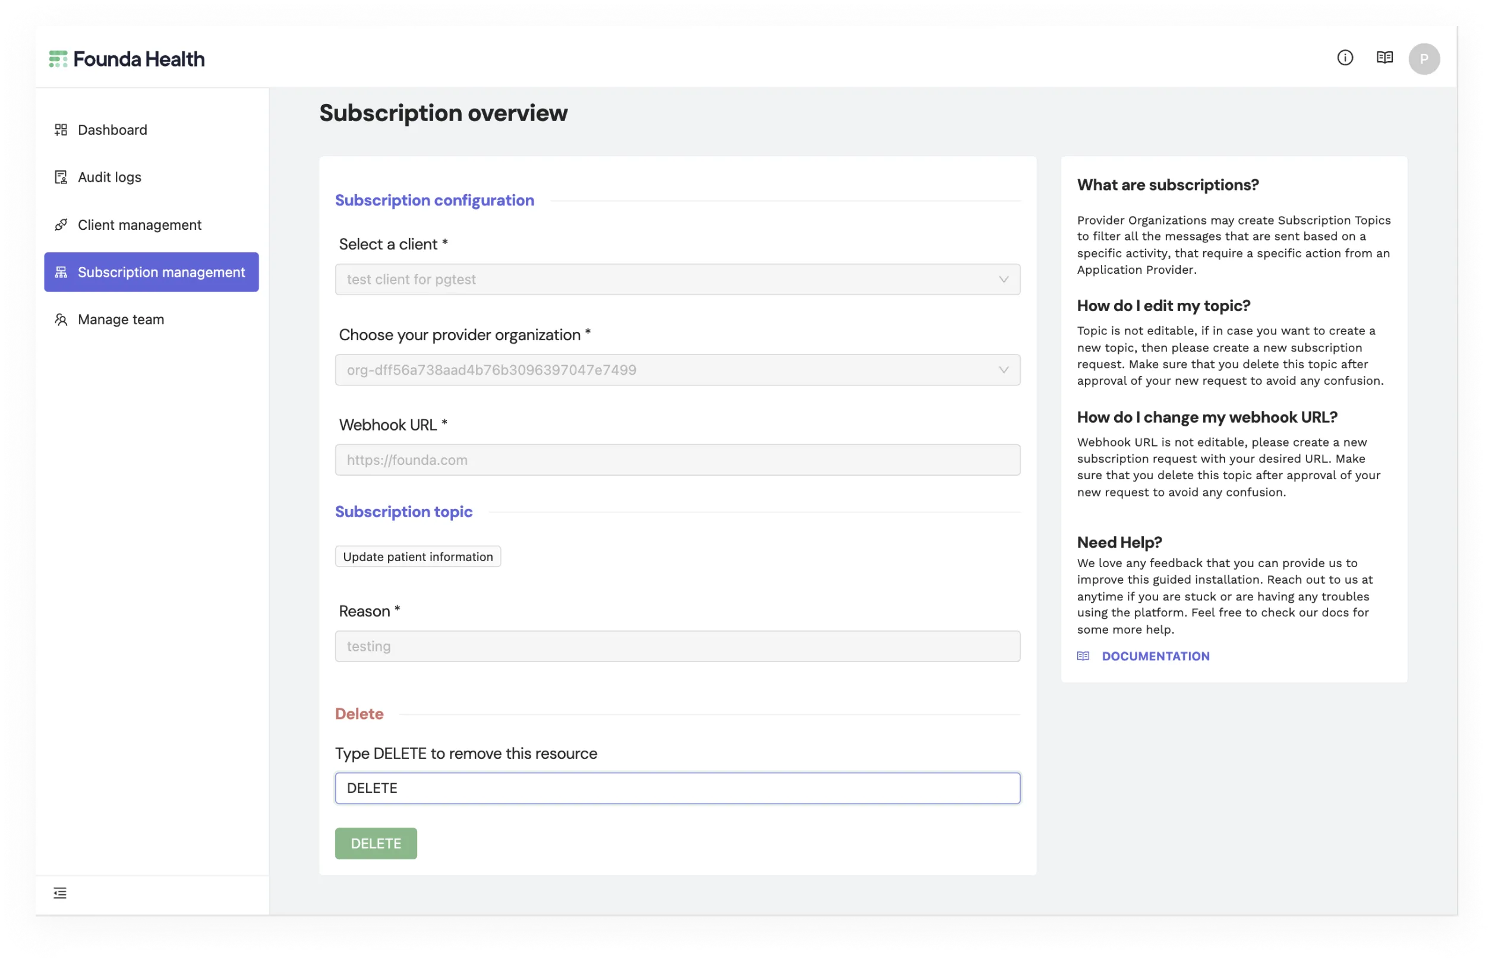Viewport: 1495px width, 962px height.
Task: Select Subscription management menu item
Action: coord(152,273)
